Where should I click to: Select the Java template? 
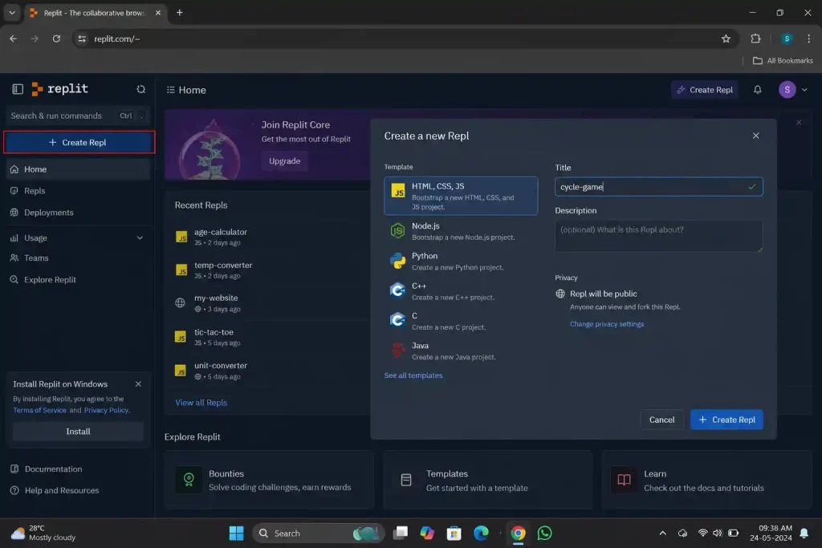tap(460, 351)
